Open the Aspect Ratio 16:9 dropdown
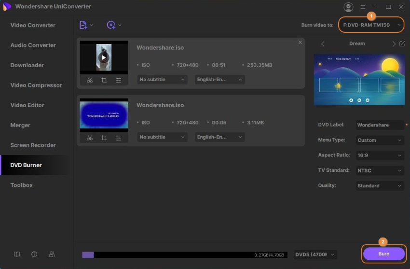The height and width of the screenshot is (269, 410). tap(380, 156)
